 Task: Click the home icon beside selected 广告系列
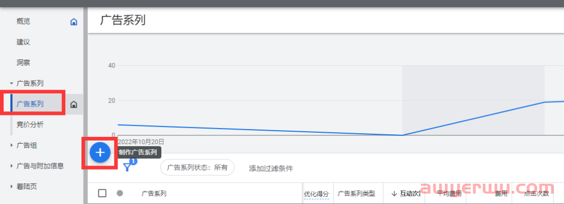pyautogui.click(x=74, y=104)
